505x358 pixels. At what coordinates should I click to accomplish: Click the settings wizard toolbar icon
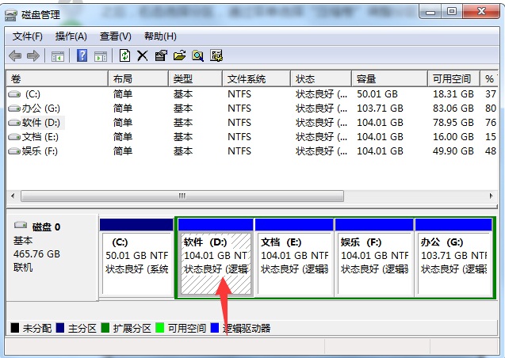point(216,55)
